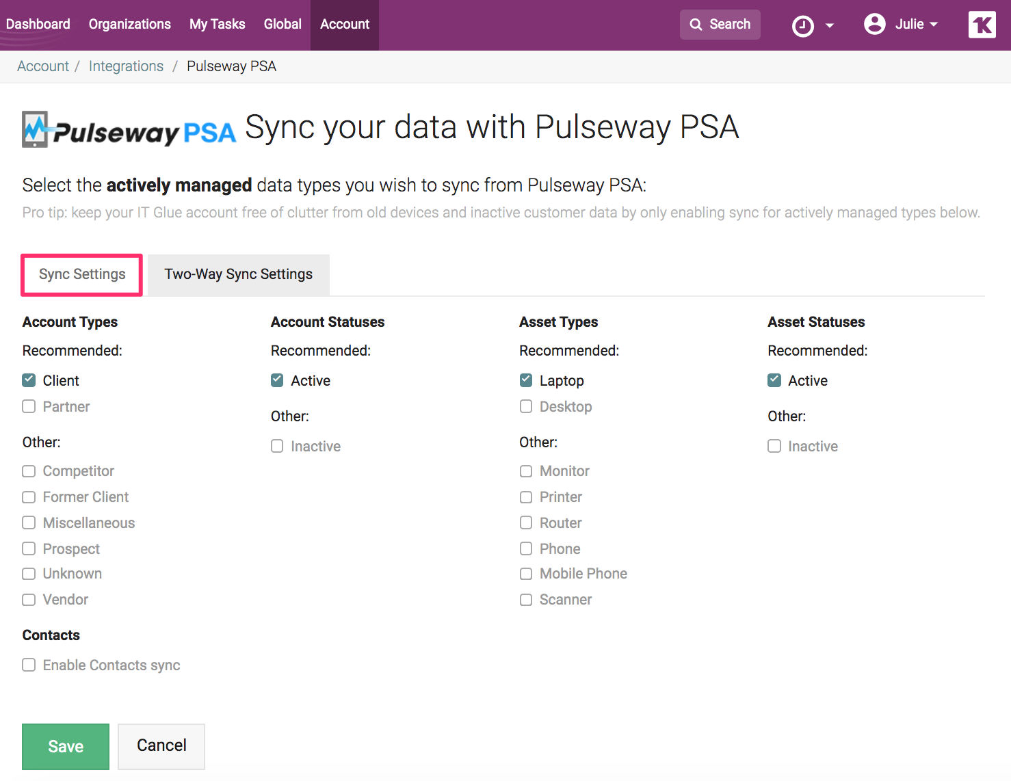Open the Integrations breadcrumb link

[x=126, y=66]
